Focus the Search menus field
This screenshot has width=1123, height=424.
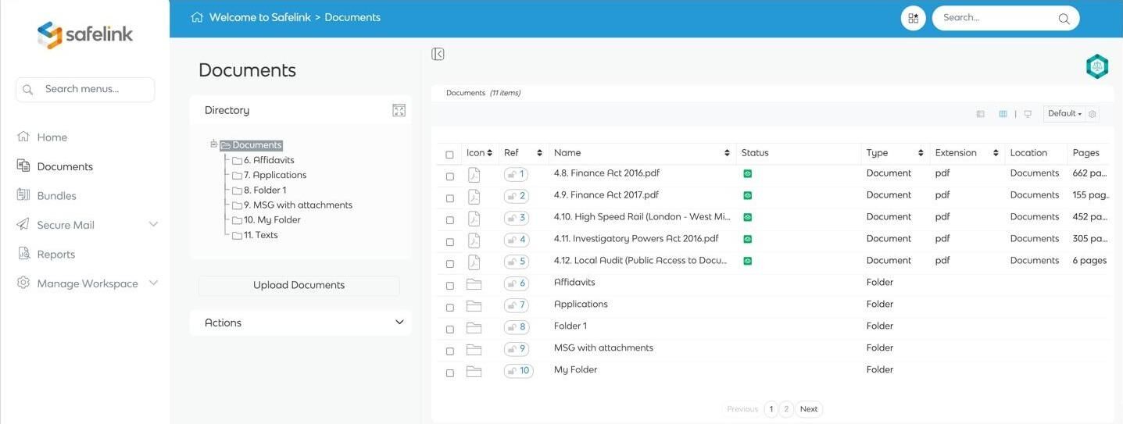click(x=85, y=90)
